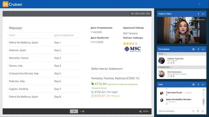The width and height of the screenshot is (209, 117).
Task: Click the Маршрут heading
Action: pyautogui.click(x=16, y=28)
